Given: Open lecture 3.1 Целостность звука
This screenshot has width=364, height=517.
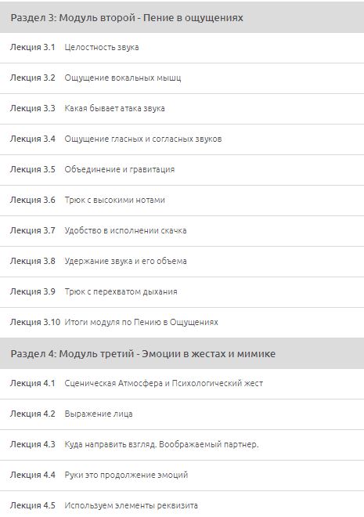Looking at the screenshot, I should coord(182,48).
